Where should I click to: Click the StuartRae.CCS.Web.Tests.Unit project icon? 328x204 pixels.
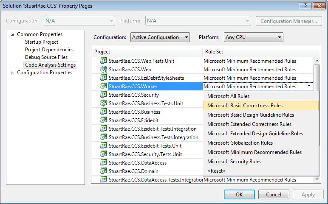103,61
